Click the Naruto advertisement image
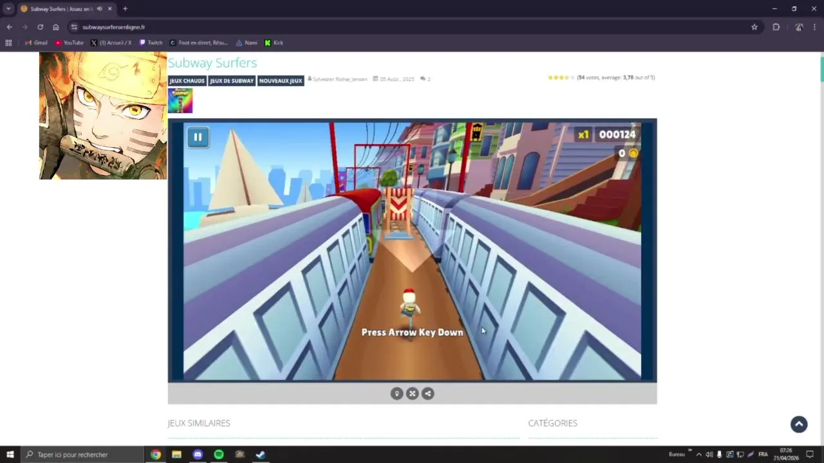The height and width of the screenshot is (463, 824). pyautogui.click(x=103, y=116)
